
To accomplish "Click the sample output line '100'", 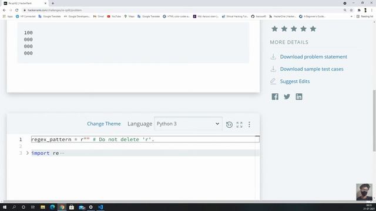I will click(x=28, y=33).
